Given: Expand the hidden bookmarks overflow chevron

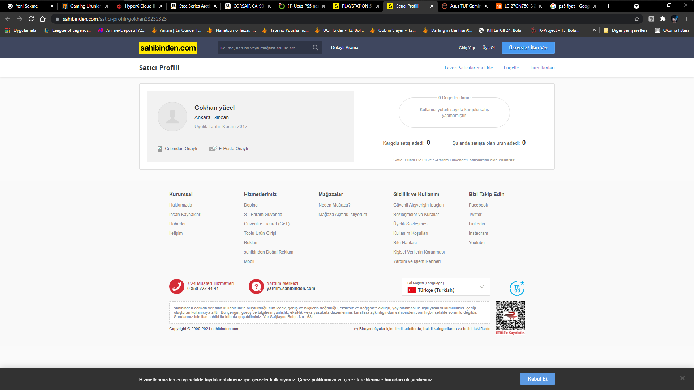Looking at the screenshot, I should 594,30.
